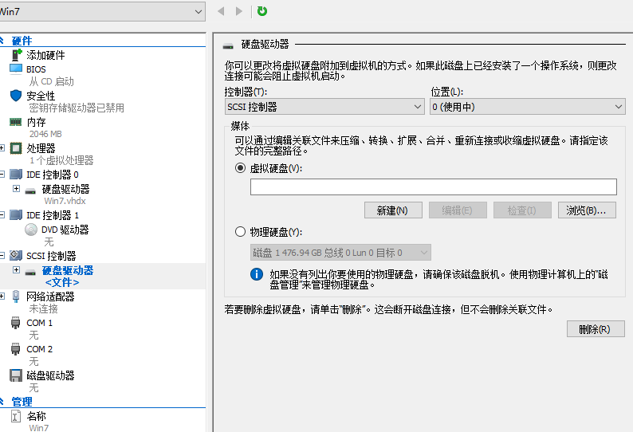The width and height of the screenshot is (633, 432).
Task: Expand the Processor (处理器) tree node
Action: click(2, 148)
